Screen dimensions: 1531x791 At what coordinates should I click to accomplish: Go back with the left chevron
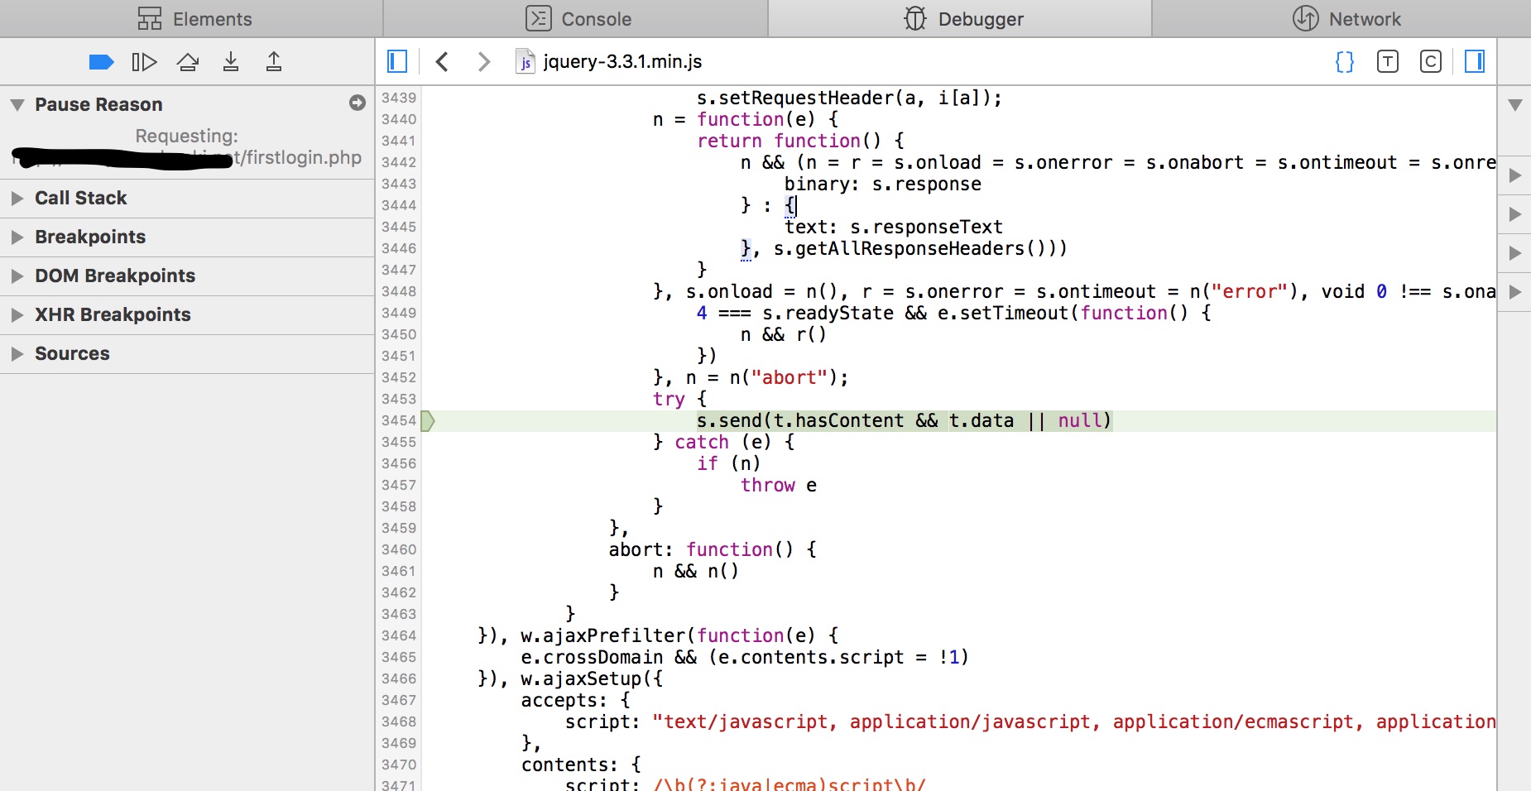point(442,61)
